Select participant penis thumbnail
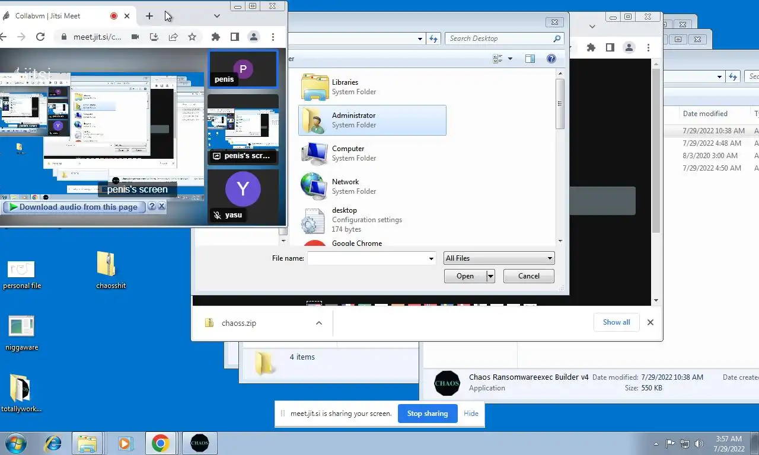 (x=243, y=69)
